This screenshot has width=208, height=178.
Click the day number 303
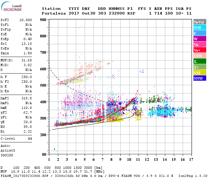(x=102, y=13)
